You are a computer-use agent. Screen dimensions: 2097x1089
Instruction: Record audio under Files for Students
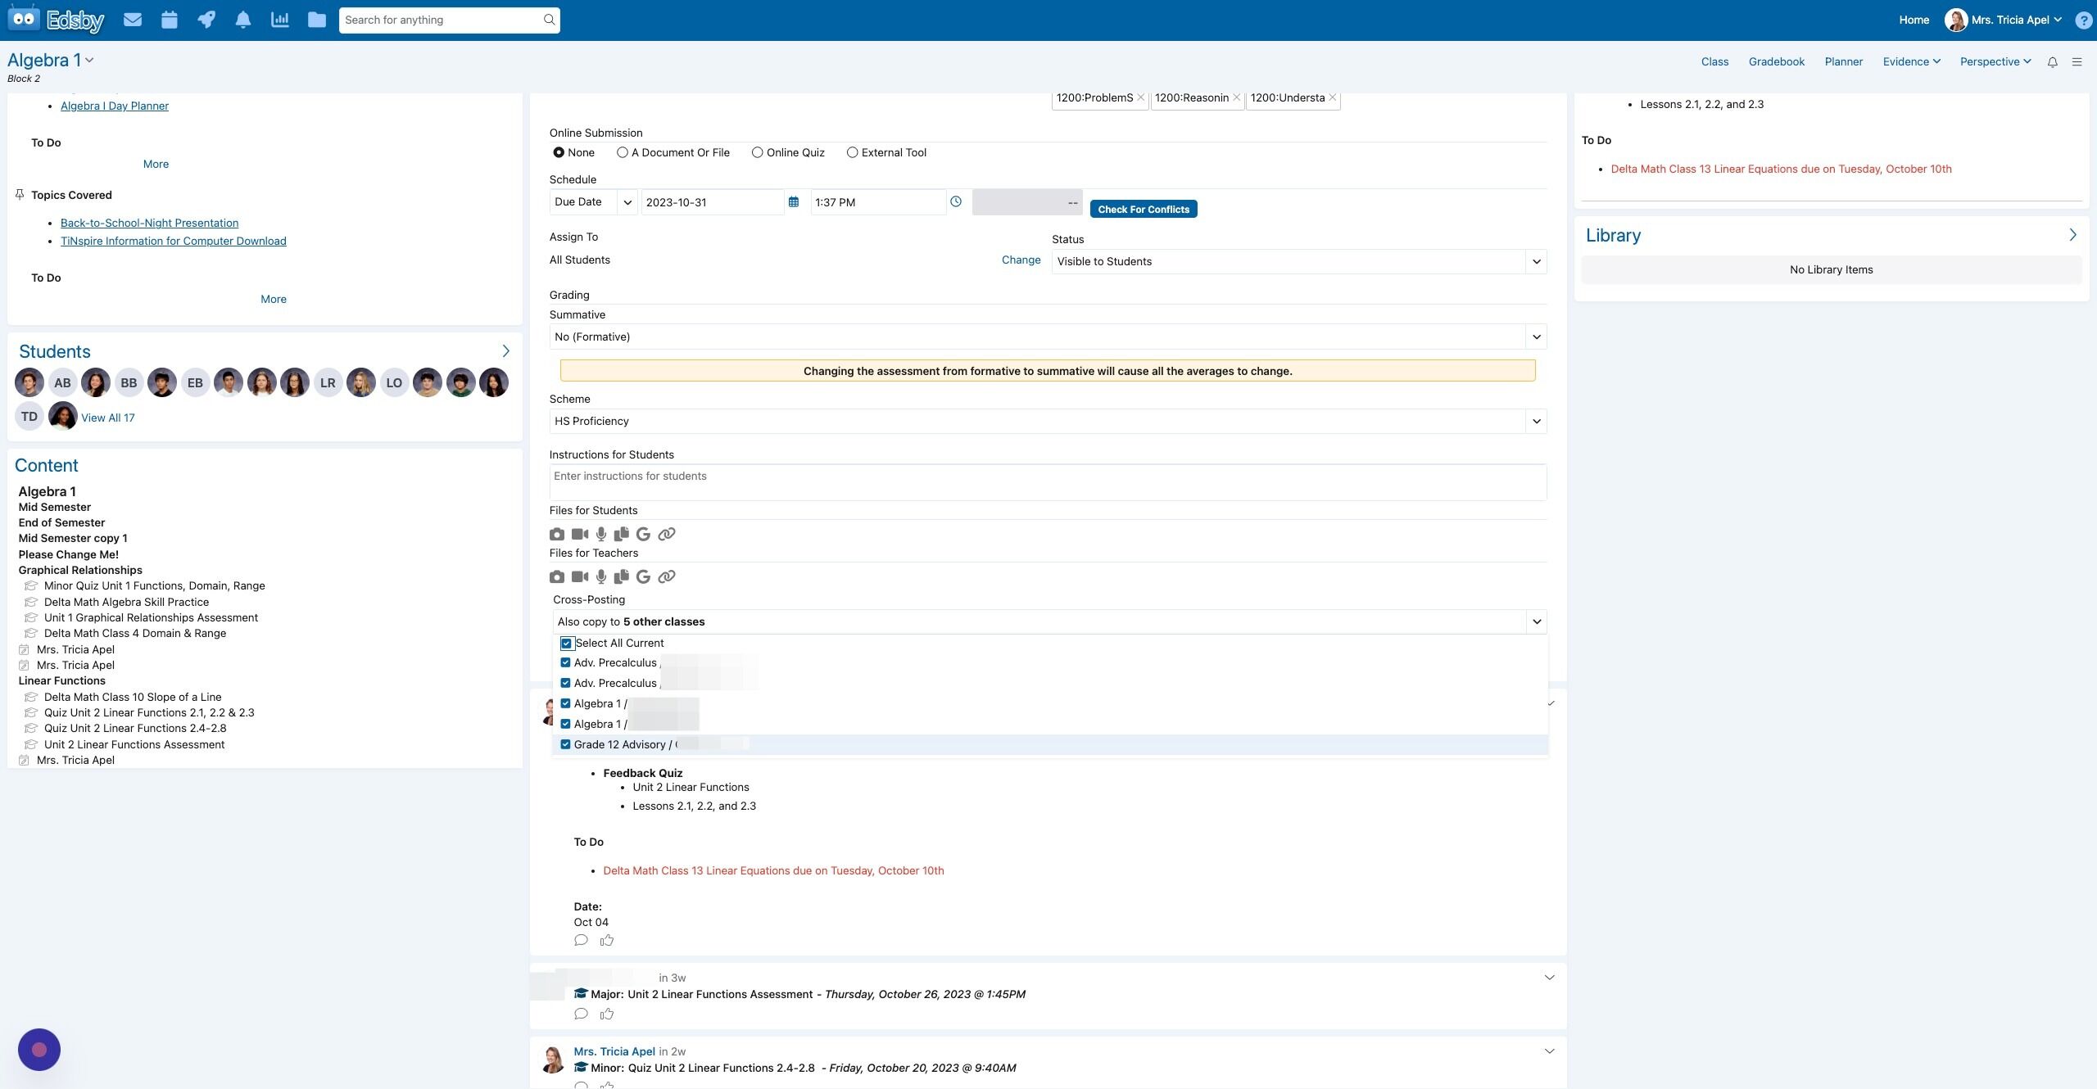601,534
